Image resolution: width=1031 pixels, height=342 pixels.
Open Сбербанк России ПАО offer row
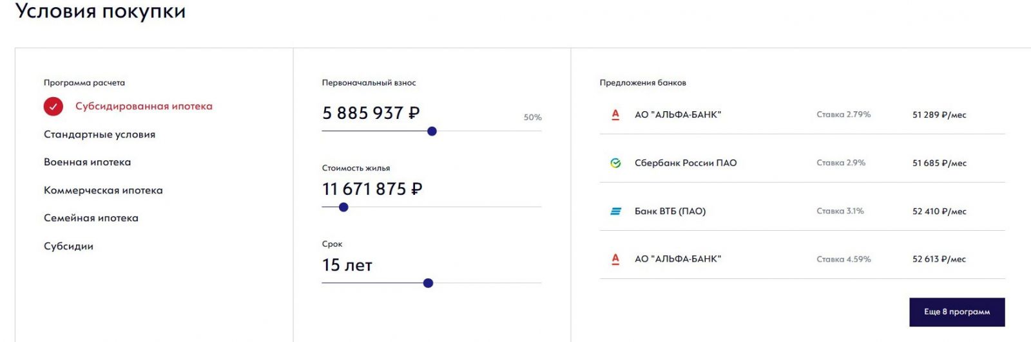pos(802,163)
